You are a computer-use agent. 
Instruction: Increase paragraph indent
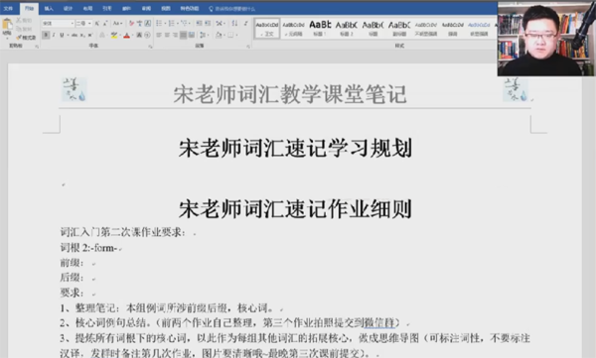[208, 23]
